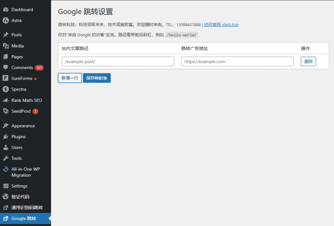Visit the 访问官网 xlads.top link
Screen dimensions: 334x226
(x=221, y=25)
